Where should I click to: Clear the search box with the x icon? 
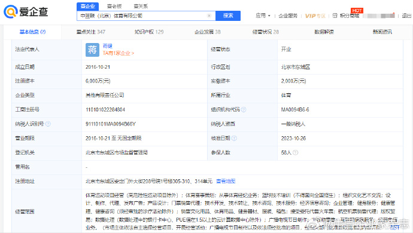[x=209, y=16]
